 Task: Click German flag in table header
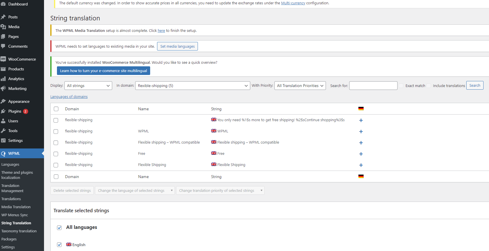[x=361, y=109]
